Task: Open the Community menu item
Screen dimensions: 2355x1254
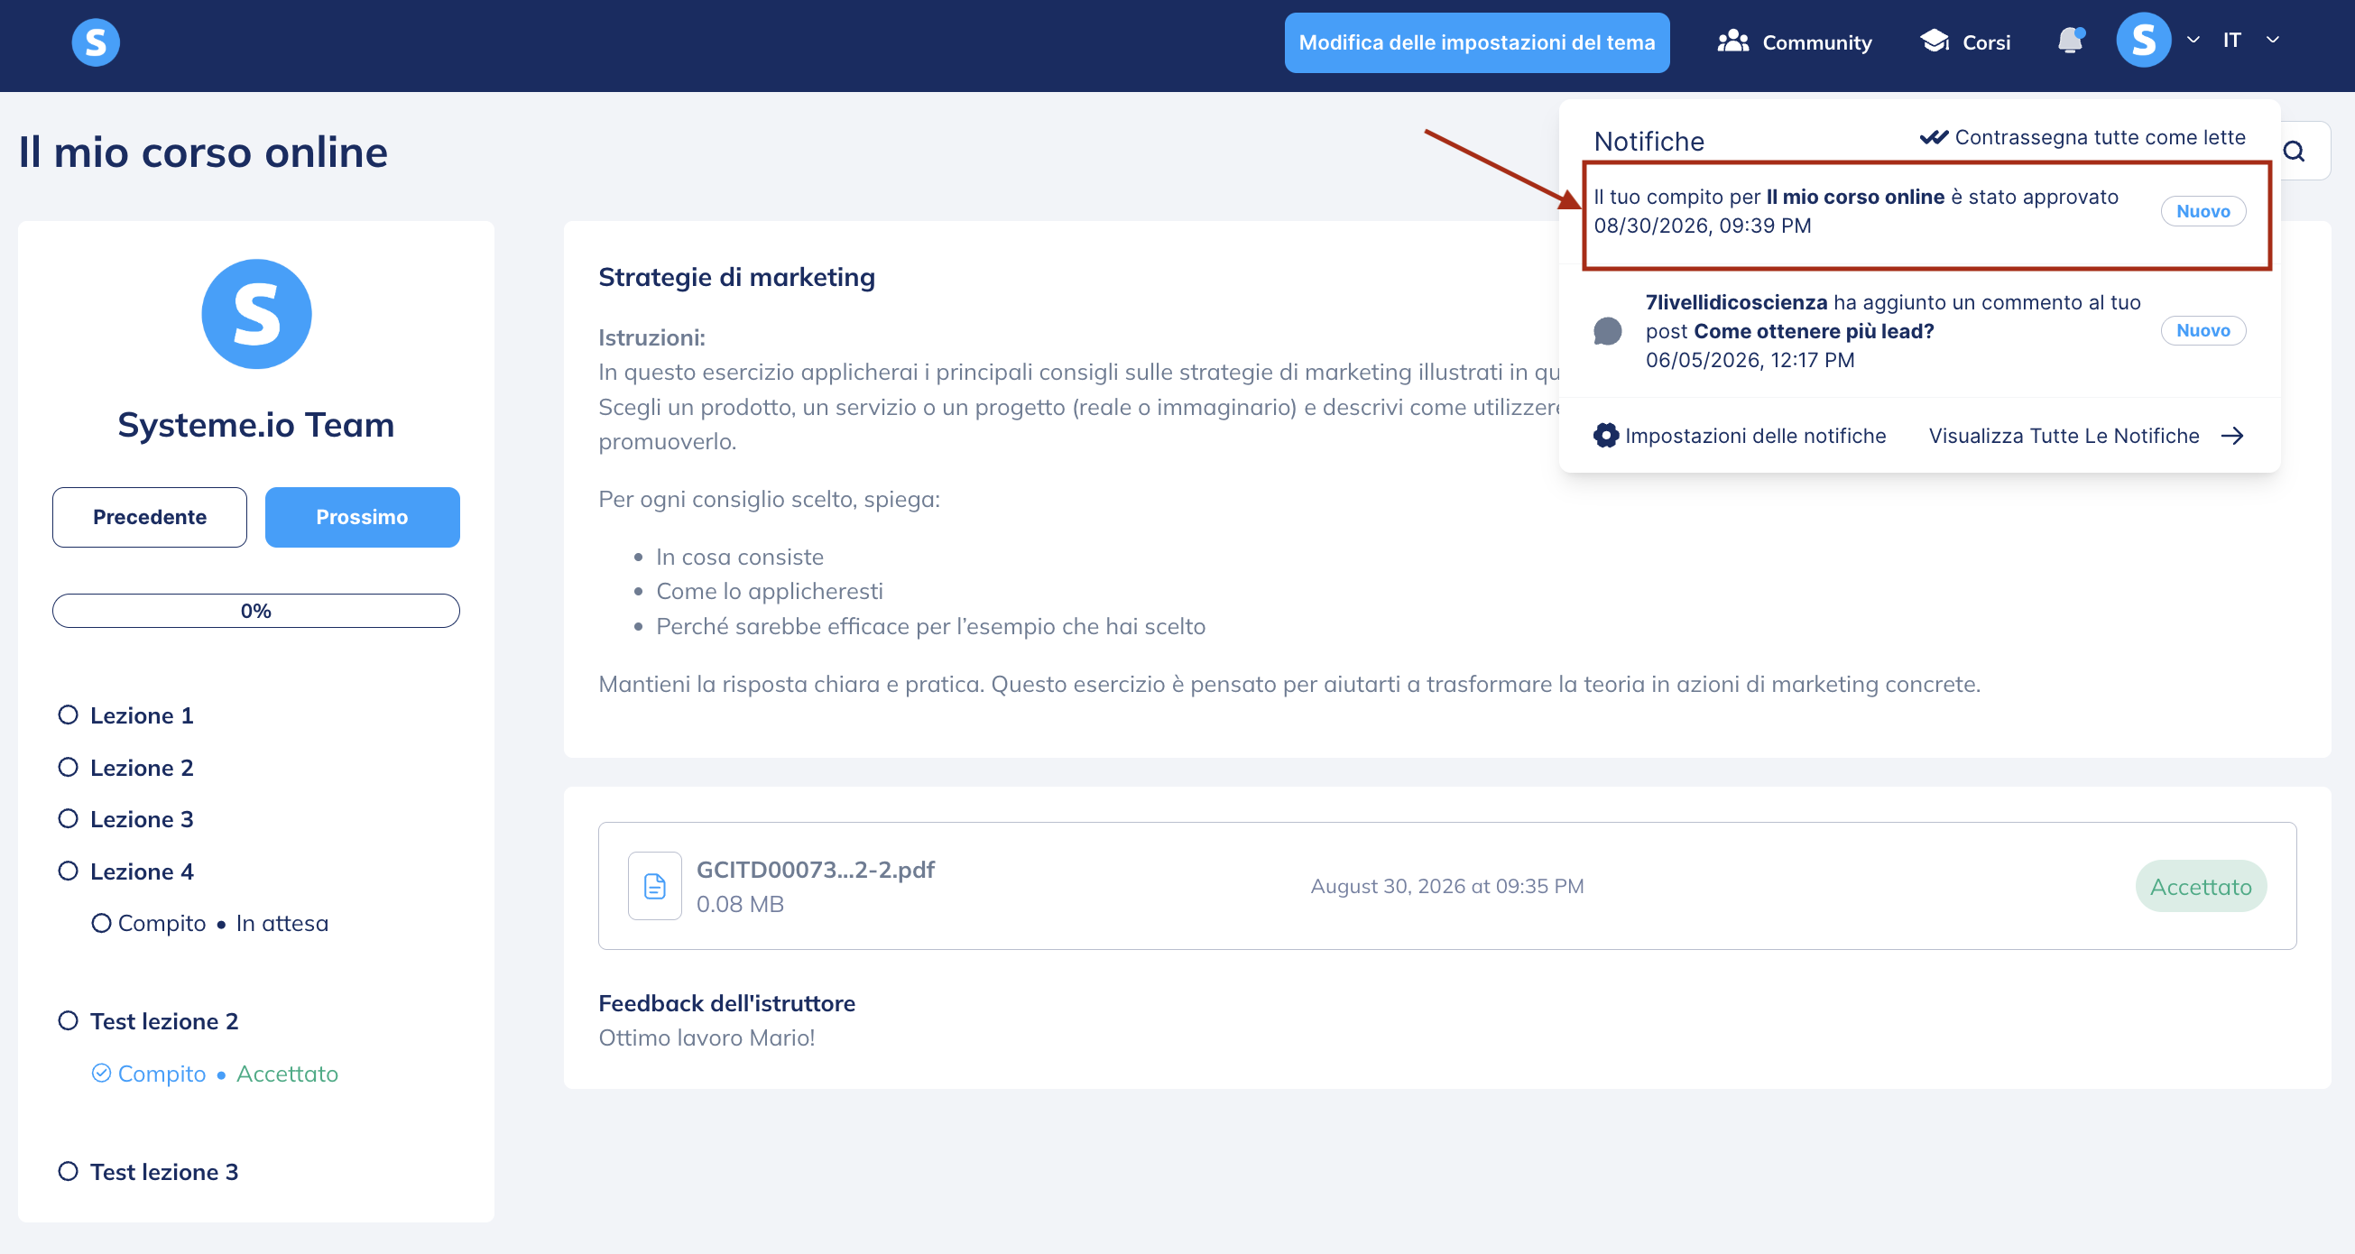Action: click(1795, 42)
